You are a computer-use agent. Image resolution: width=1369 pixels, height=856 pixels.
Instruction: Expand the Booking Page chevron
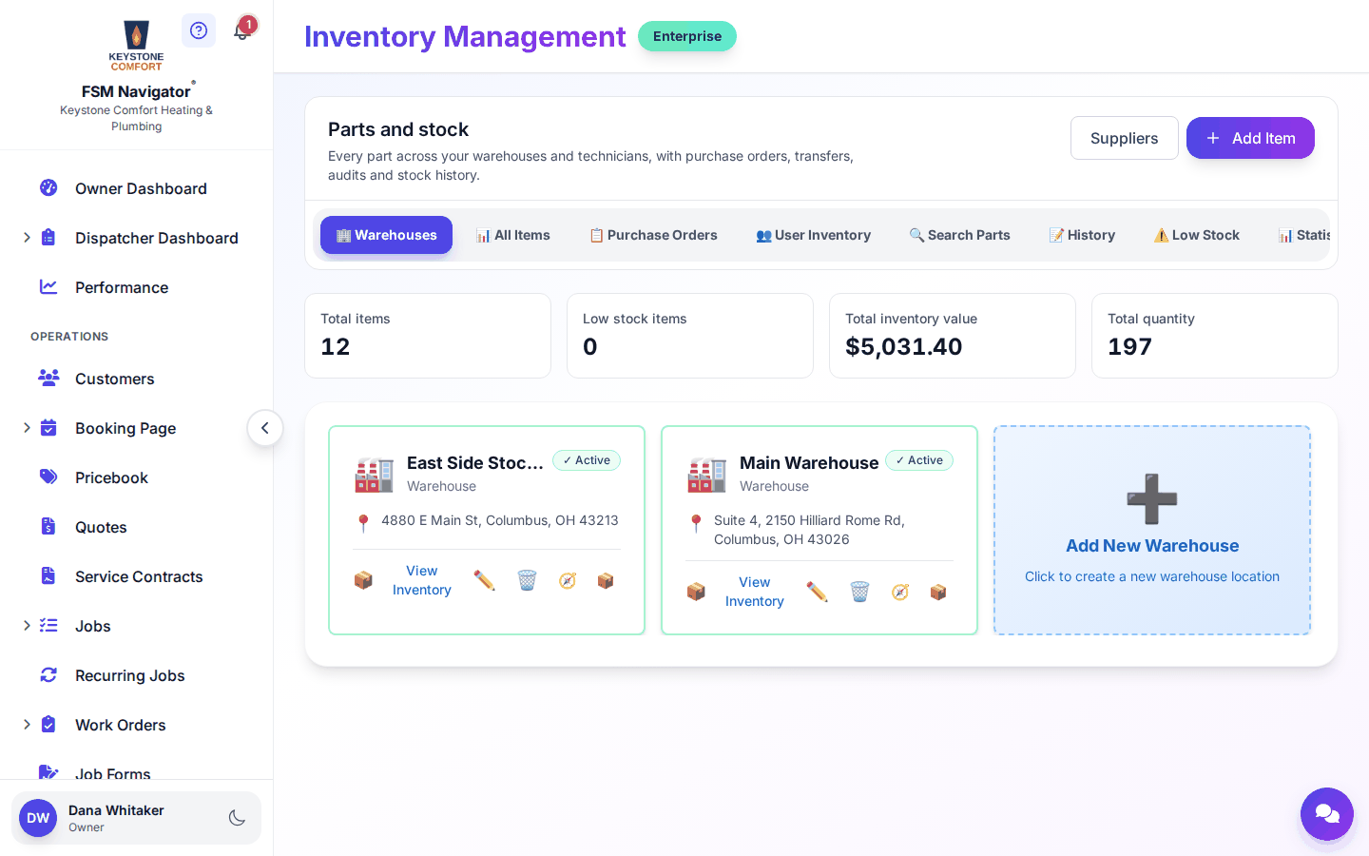click(x=27, y=428)
